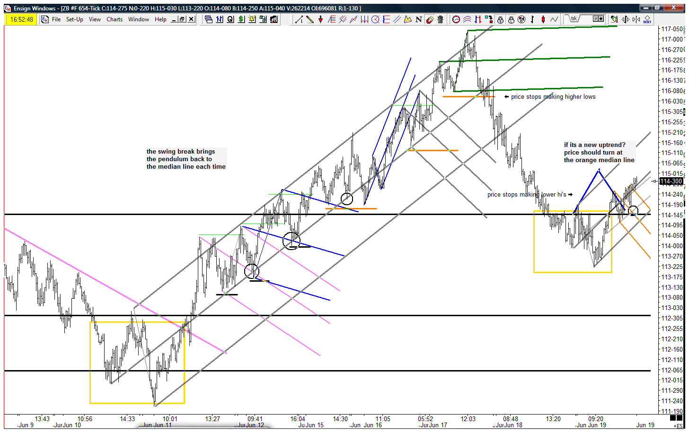Open the File menu
Viewport: 689px width, 432px height.
point(56,19)
